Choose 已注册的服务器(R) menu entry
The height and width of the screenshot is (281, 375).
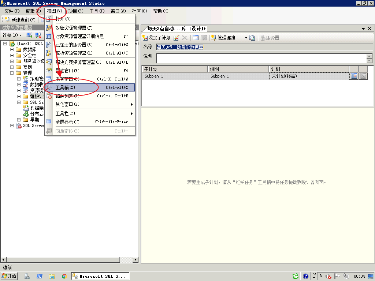point(90,45)
